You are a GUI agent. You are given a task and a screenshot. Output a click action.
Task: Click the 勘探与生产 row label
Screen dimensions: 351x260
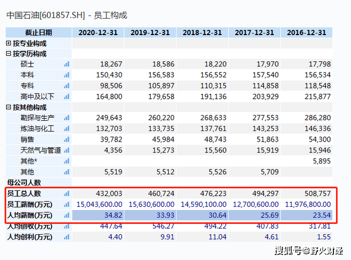[x=37, y=118]
